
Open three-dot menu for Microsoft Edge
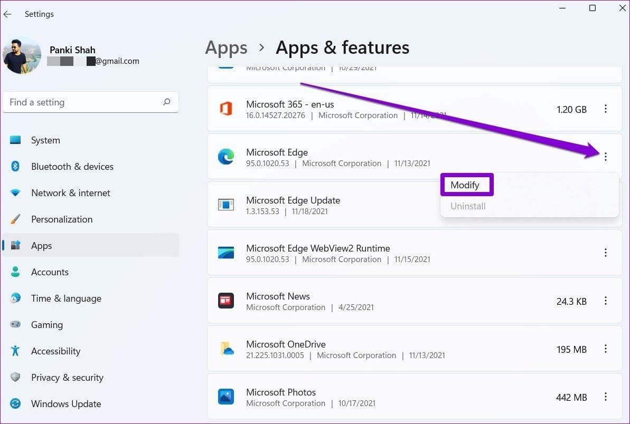(x=606, y=157)
